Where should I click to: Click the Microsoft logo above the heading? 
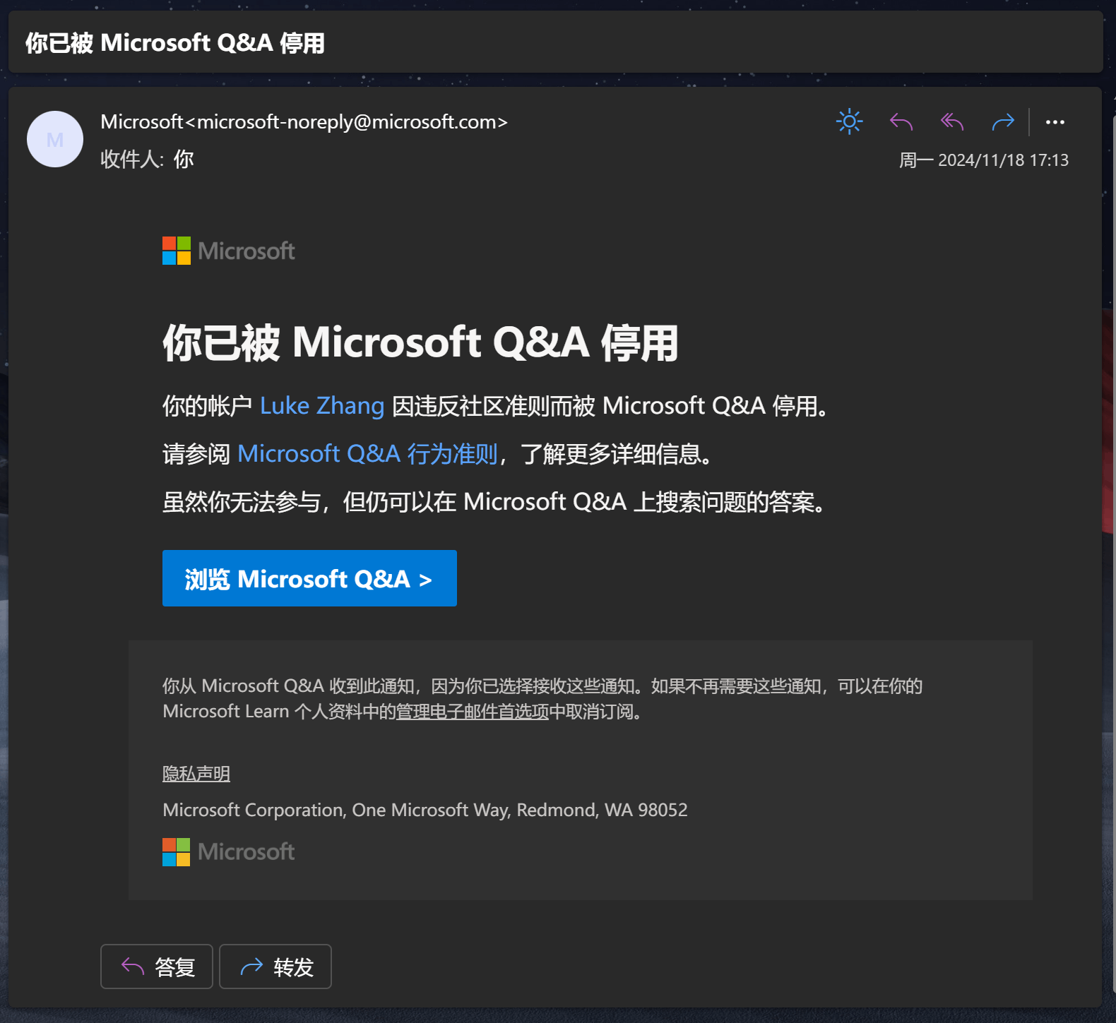pyautogui.click(x=228, y=251)
